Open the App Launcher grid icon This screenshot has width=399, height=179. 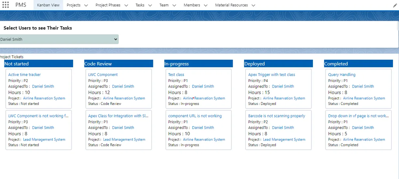click(x=5, y=5)
